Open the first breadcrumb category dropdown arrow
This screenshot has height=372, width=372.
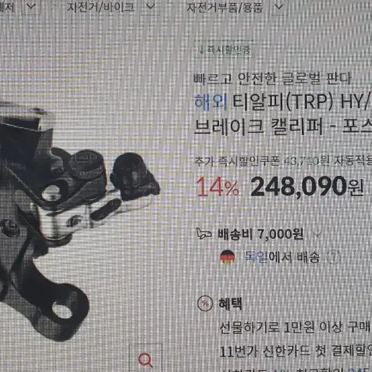[31, 7]
